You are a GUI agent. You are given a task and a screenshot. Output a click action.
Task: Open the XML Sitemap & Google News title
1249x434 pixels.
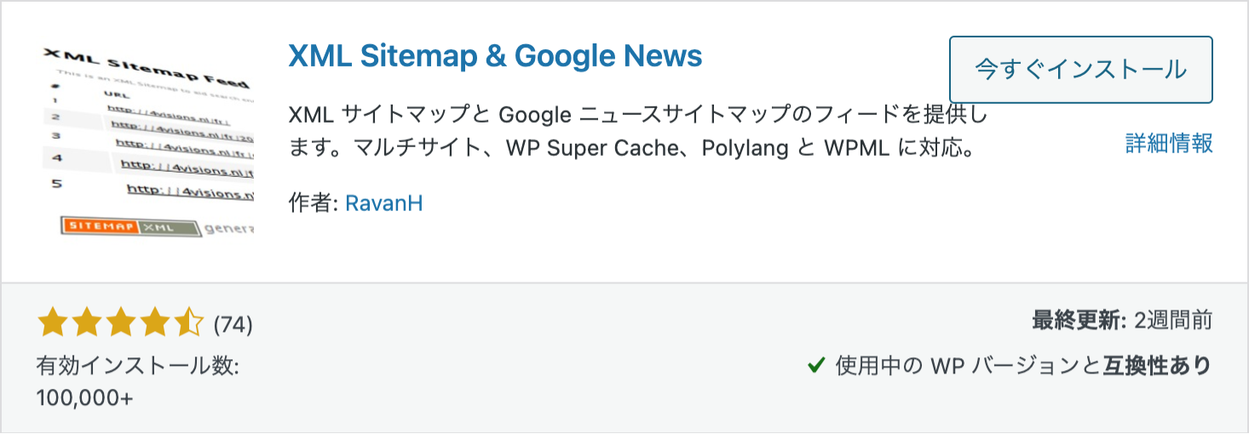[x=495, y=55]
